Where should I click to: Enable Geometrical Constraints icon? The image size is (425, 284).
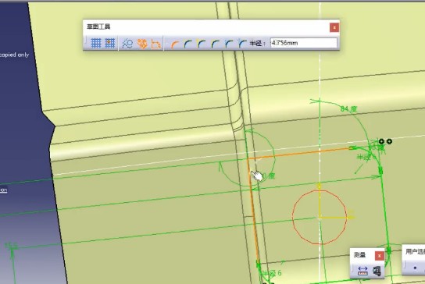point(142,44)
